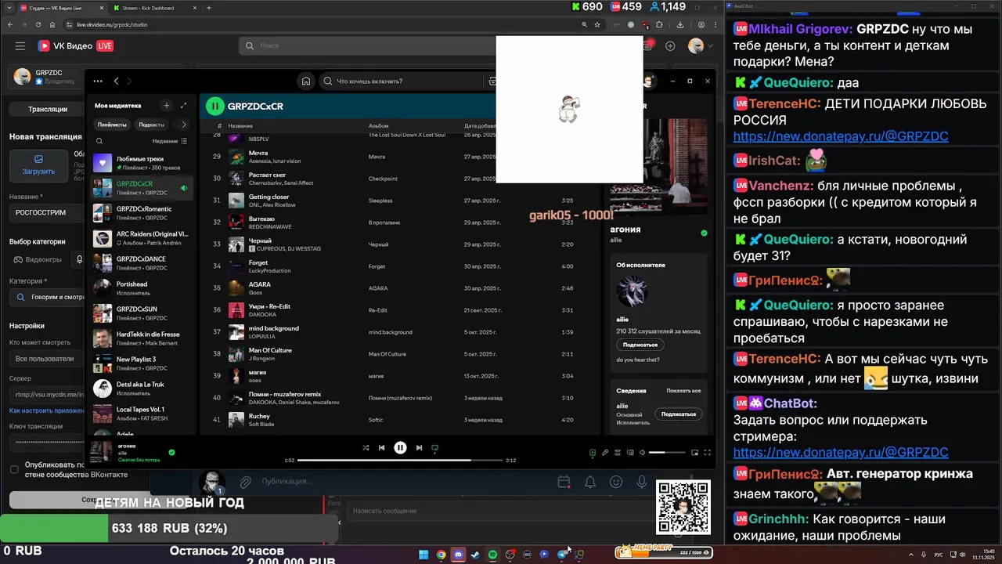Image resolution: width=1002 pixels, height=564 pixels.
Task: Go back in Spotify navigation
Action: click(x=117, y=81)
